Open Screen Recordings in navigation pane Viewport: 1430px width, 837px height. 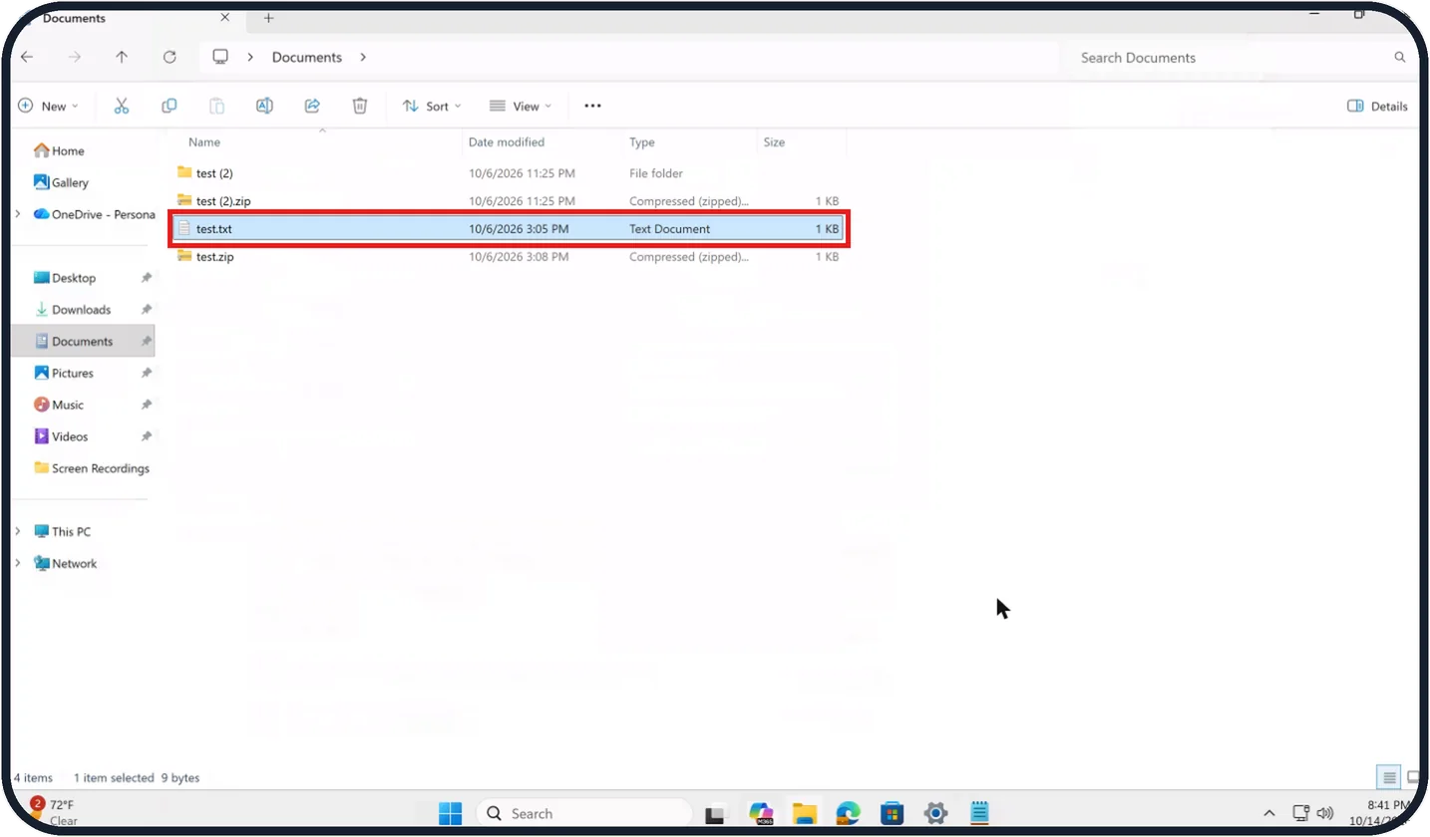coord(92,468)
